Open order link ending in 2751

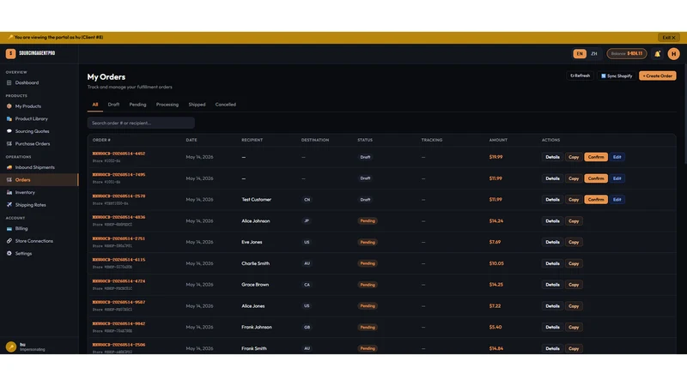119,238
